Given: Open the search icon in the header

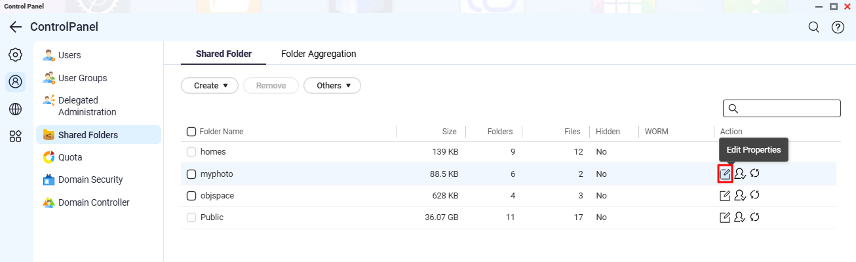Looking at the screenshot, I should 813,28.
